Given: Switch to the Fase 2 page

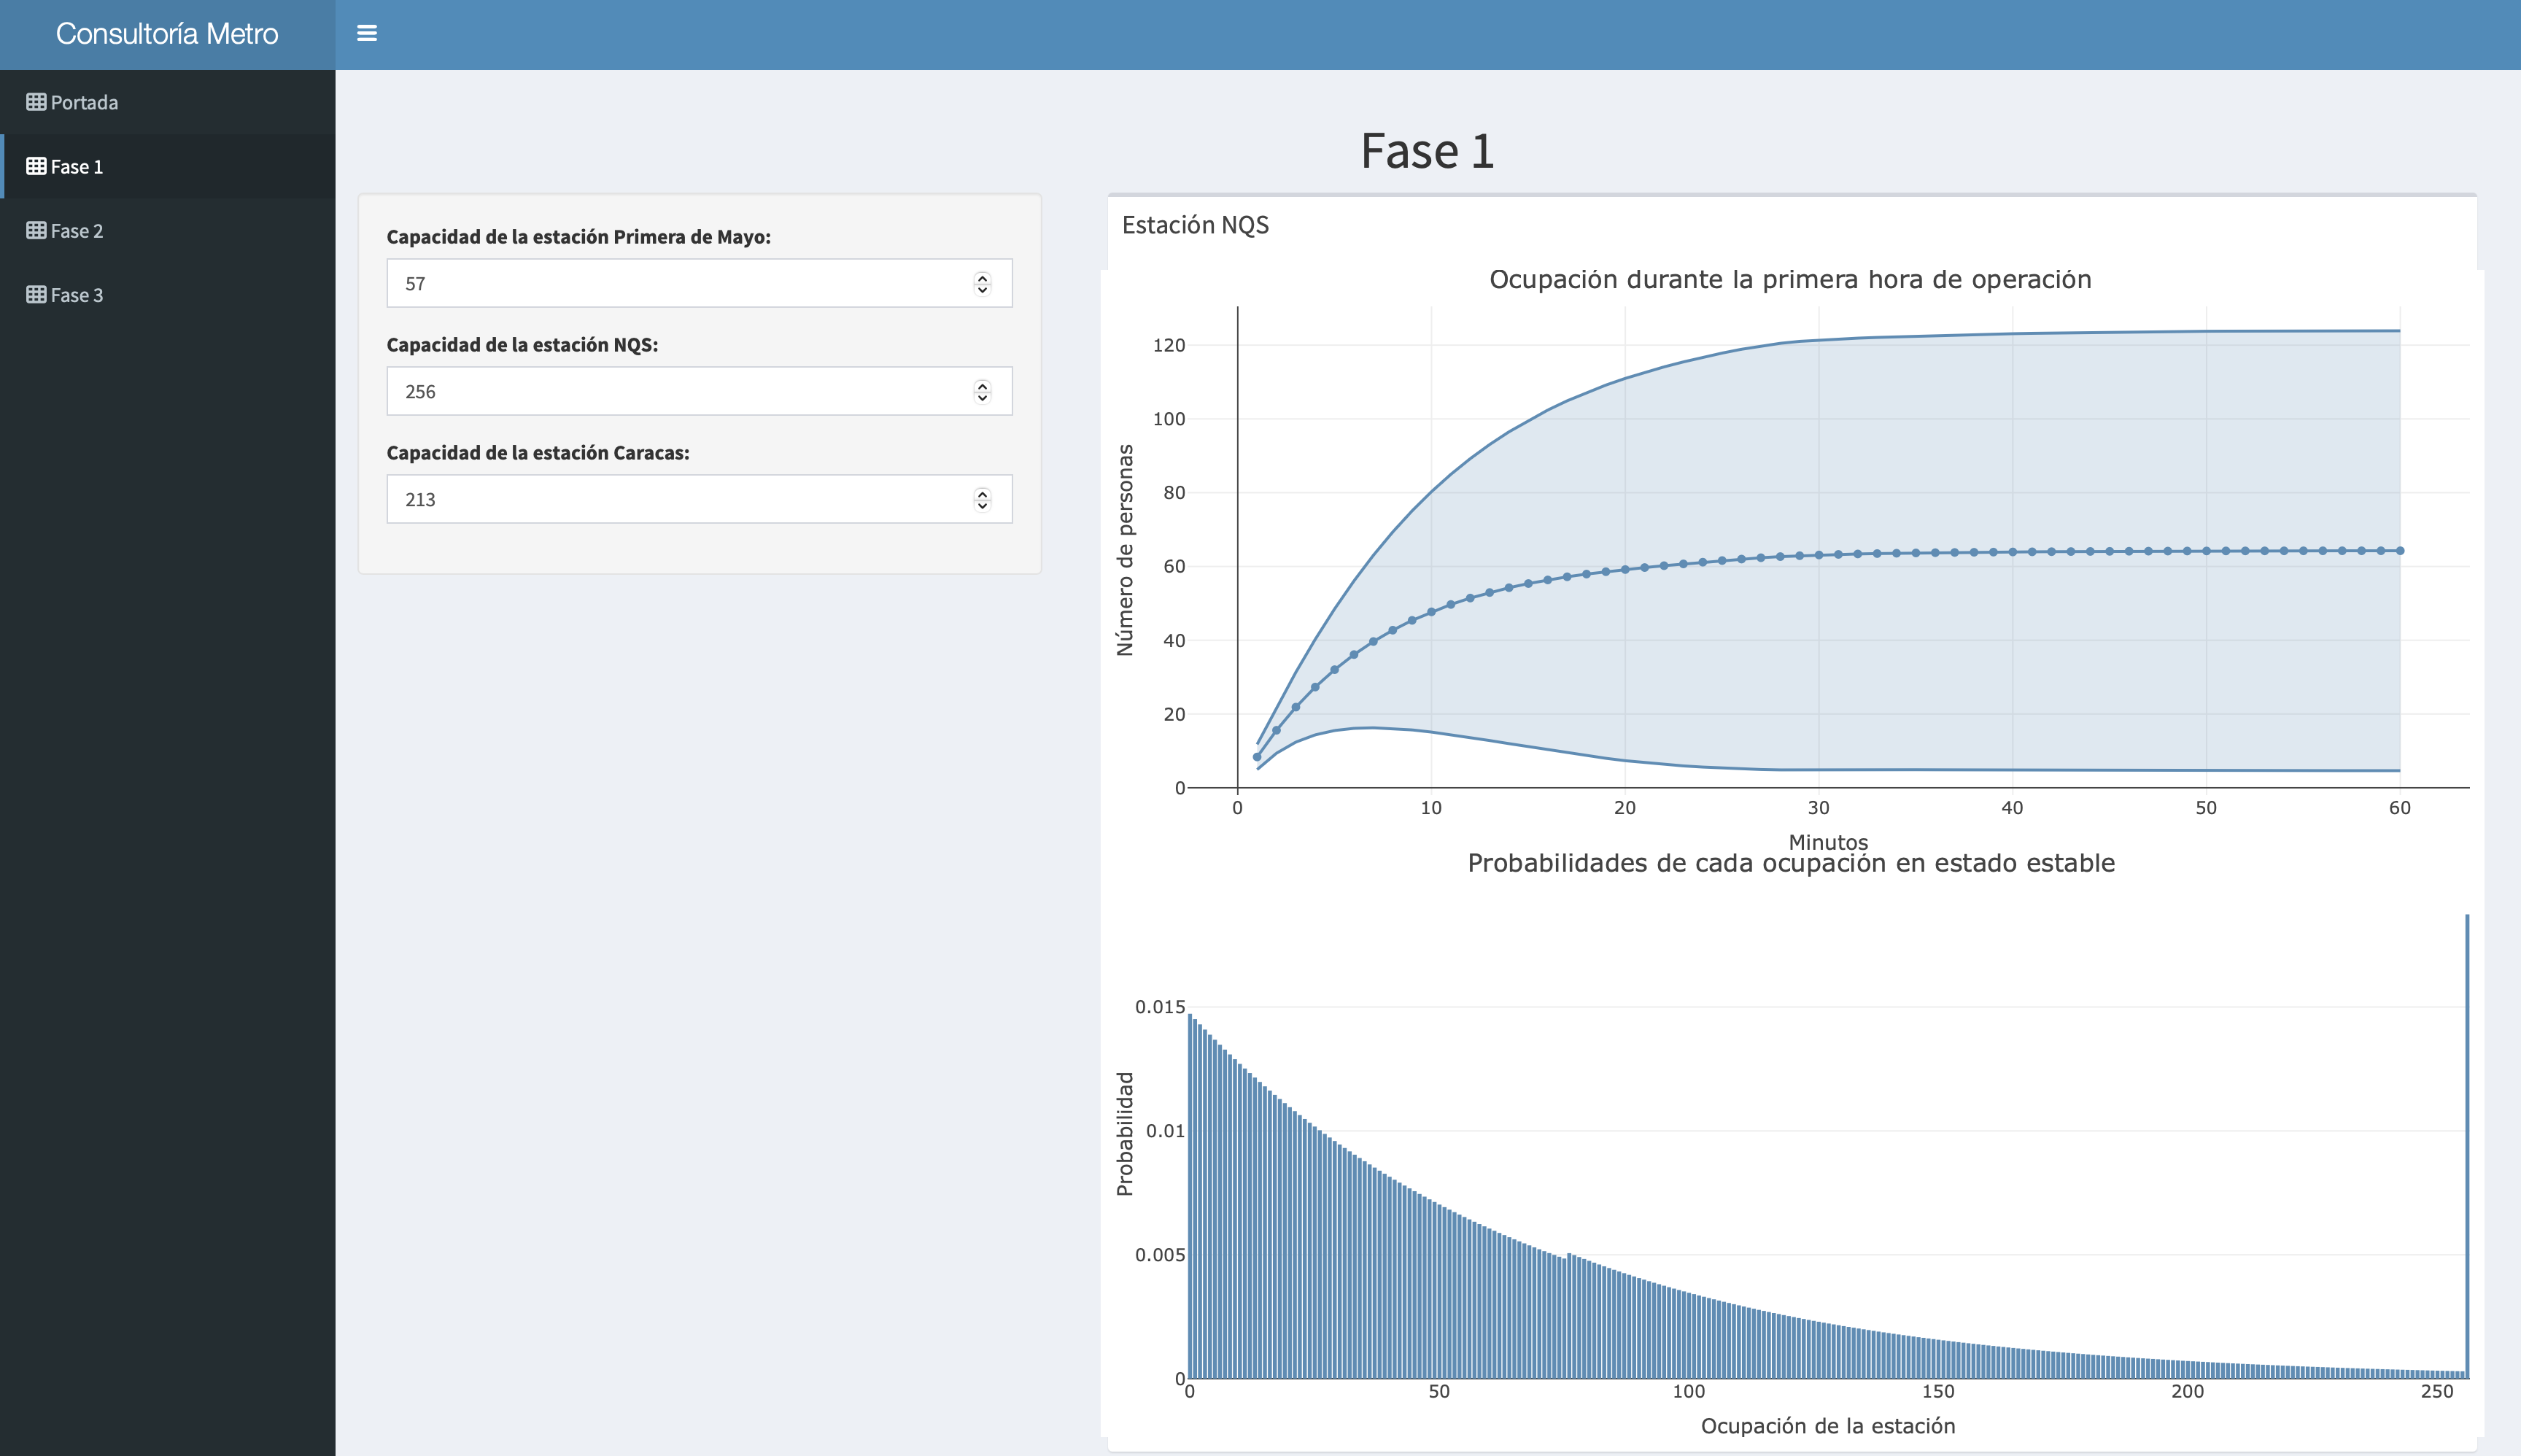Looking at the screenshot, I should tap(77, 230).
